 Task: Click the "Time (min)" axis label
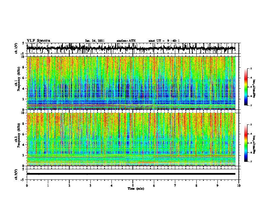[x=136, y=189]
